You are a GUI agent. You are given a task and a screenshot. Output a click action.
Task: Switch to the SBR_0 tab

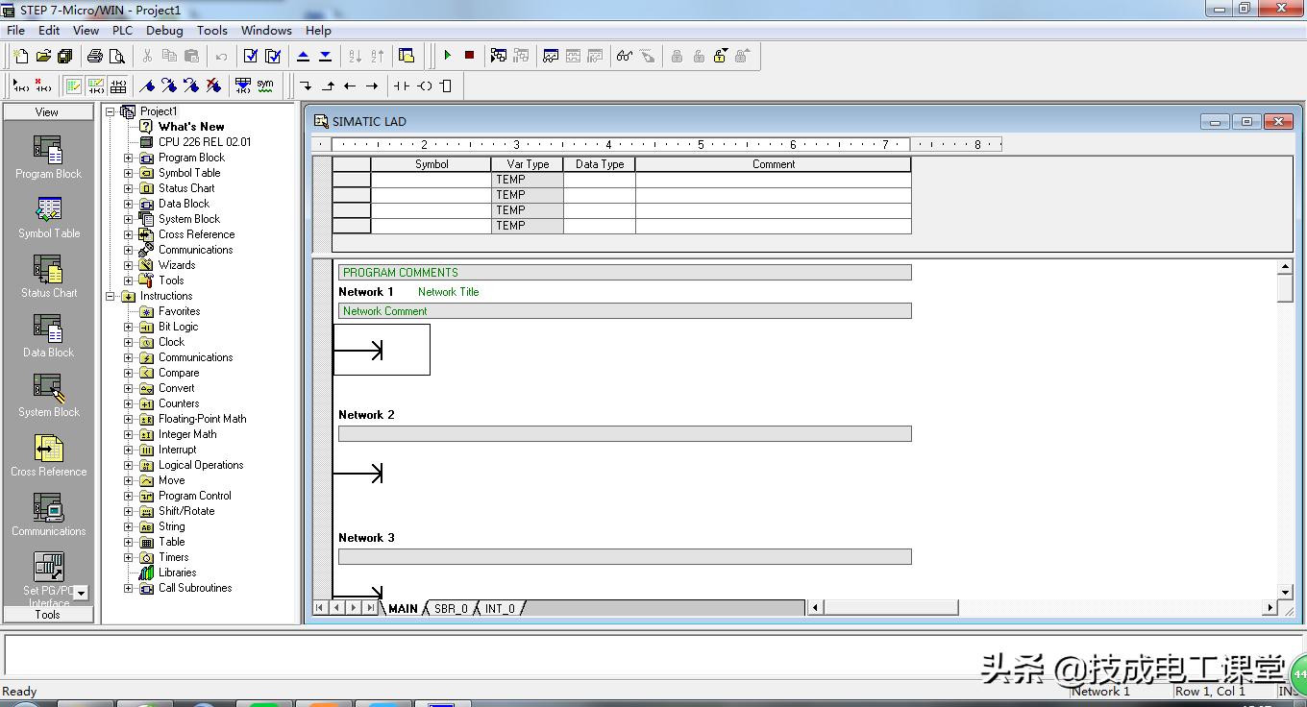coord(451,608)
